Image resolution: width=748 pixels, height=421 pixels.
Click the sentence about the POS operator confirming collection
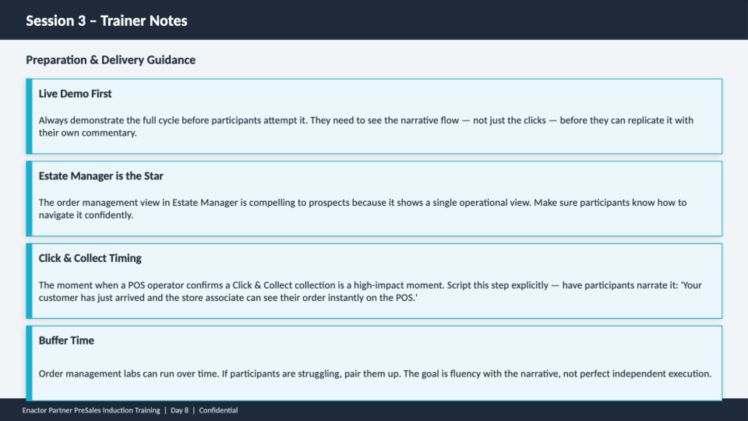pyautogui.click(x=242, y=285)
